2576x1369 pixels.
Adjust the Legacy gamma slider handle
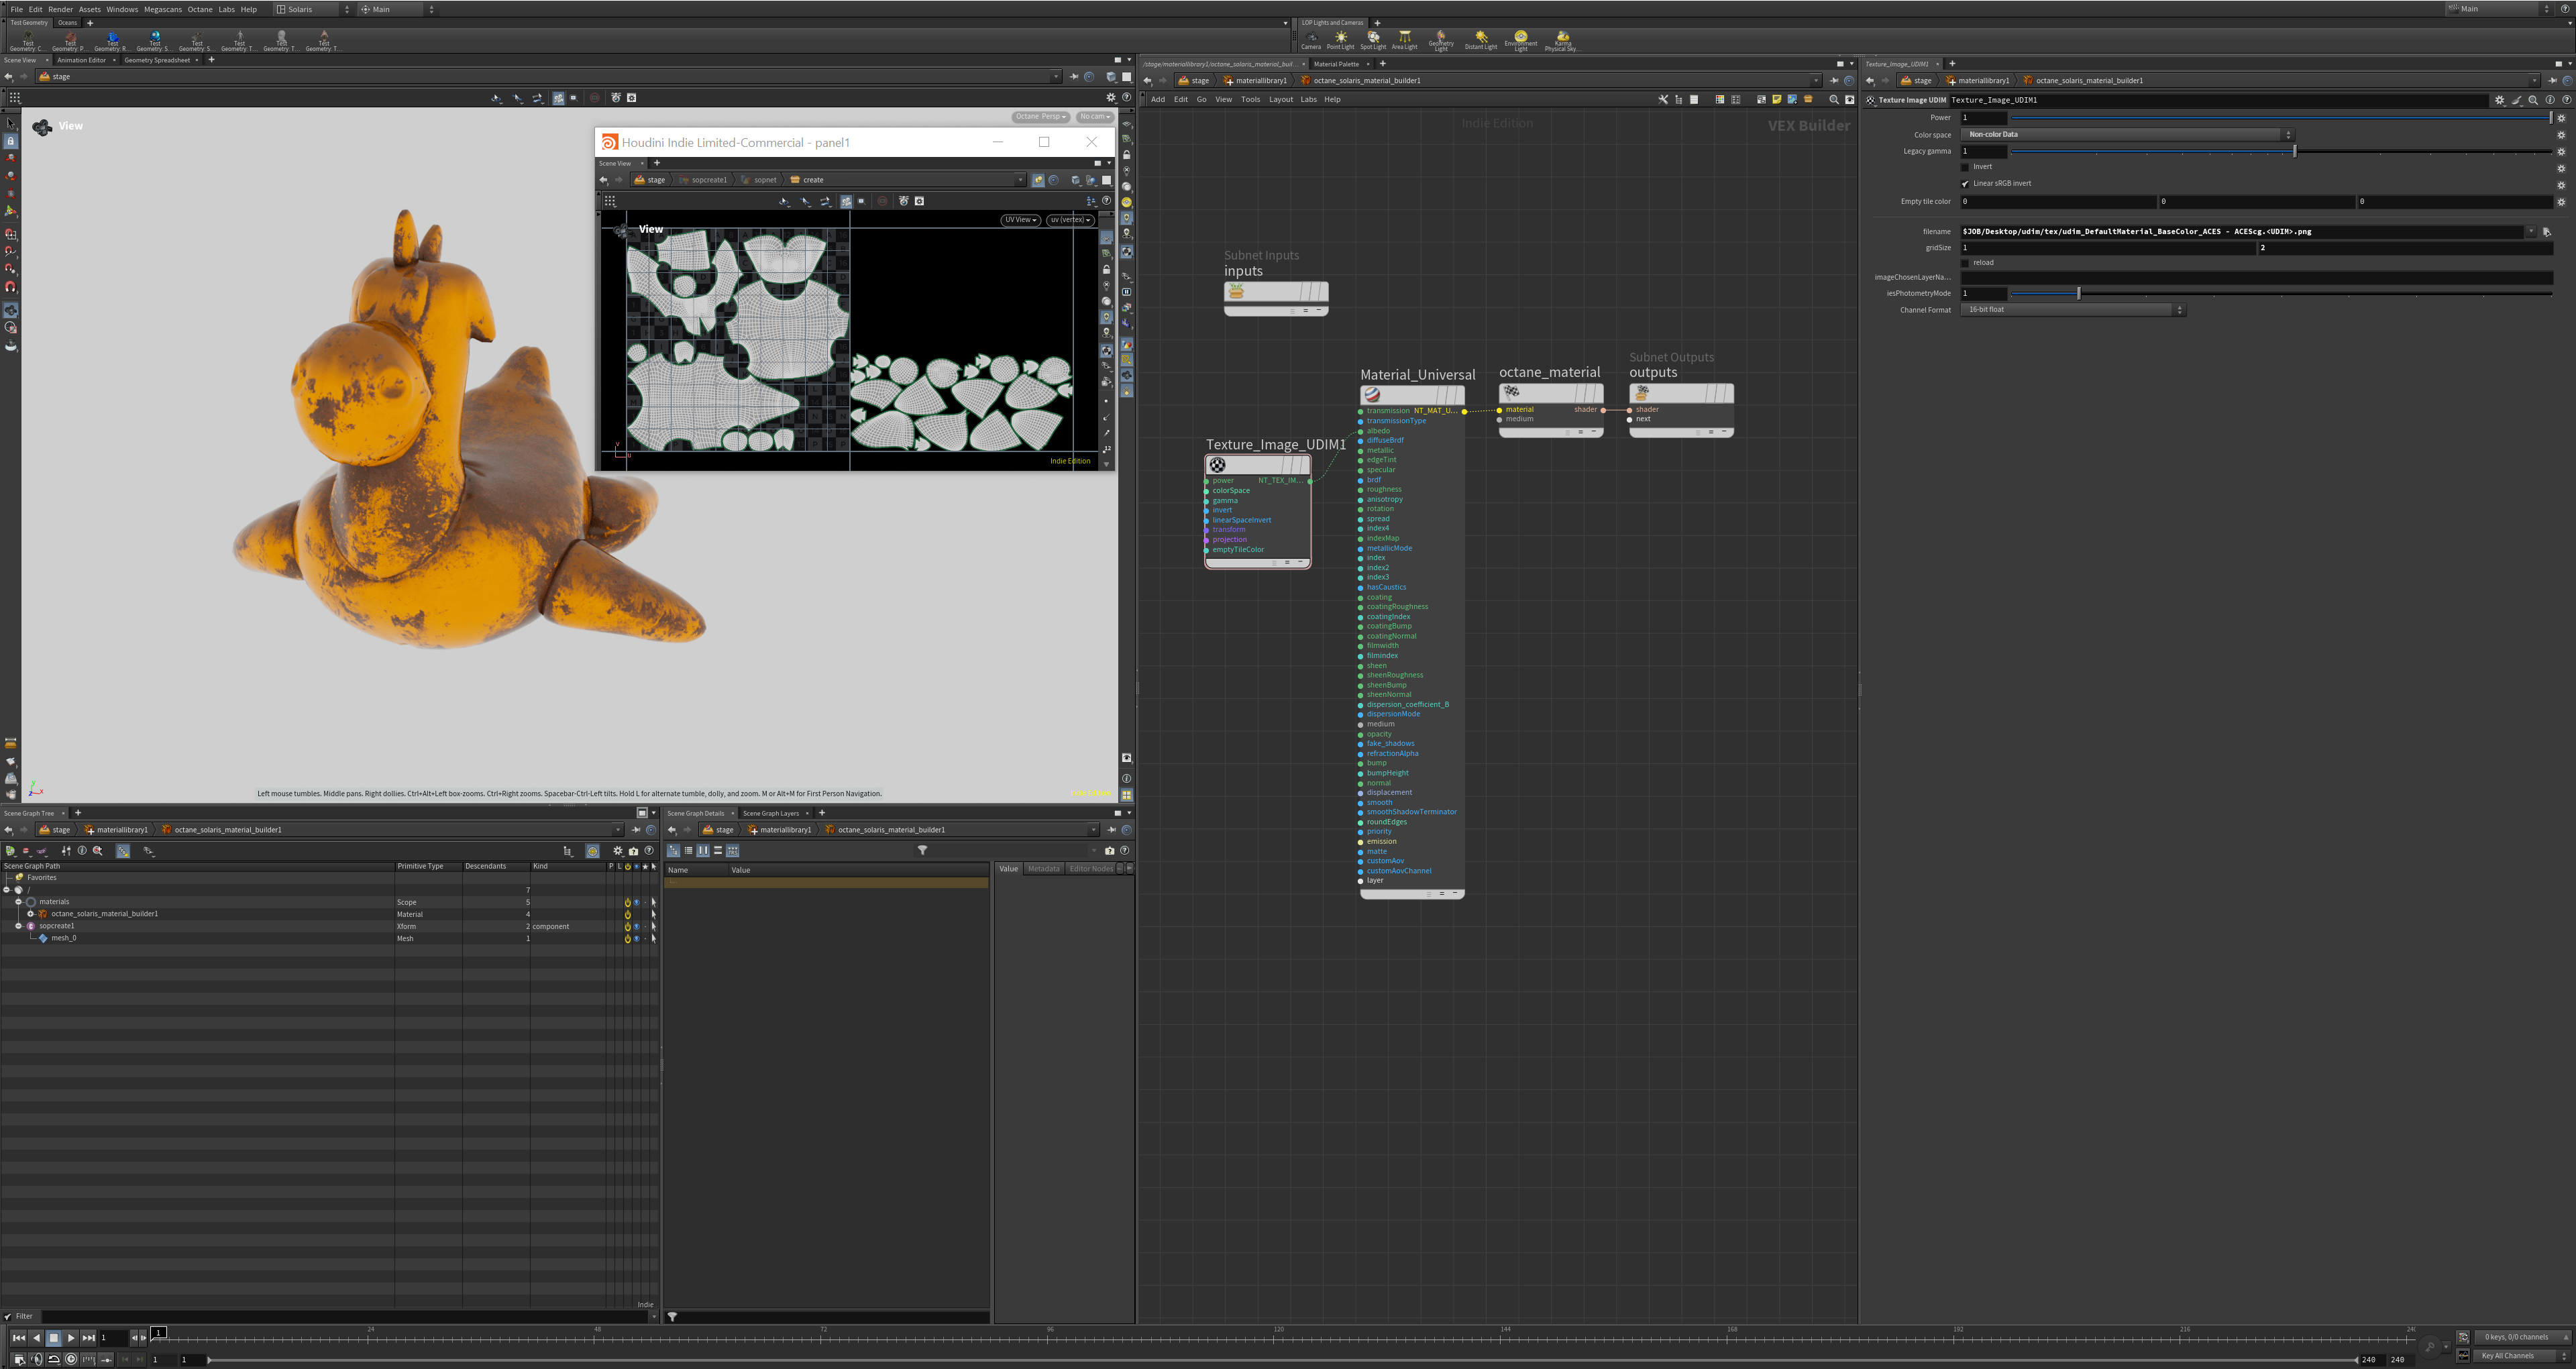tap(2294, 151)
